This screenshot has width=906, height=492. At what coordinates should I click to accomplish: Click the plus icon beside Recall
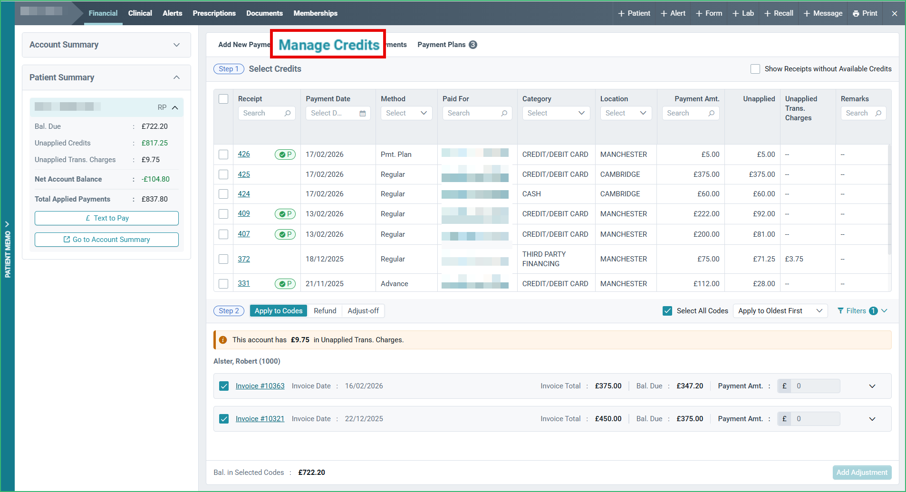click(x=767, y=13)
